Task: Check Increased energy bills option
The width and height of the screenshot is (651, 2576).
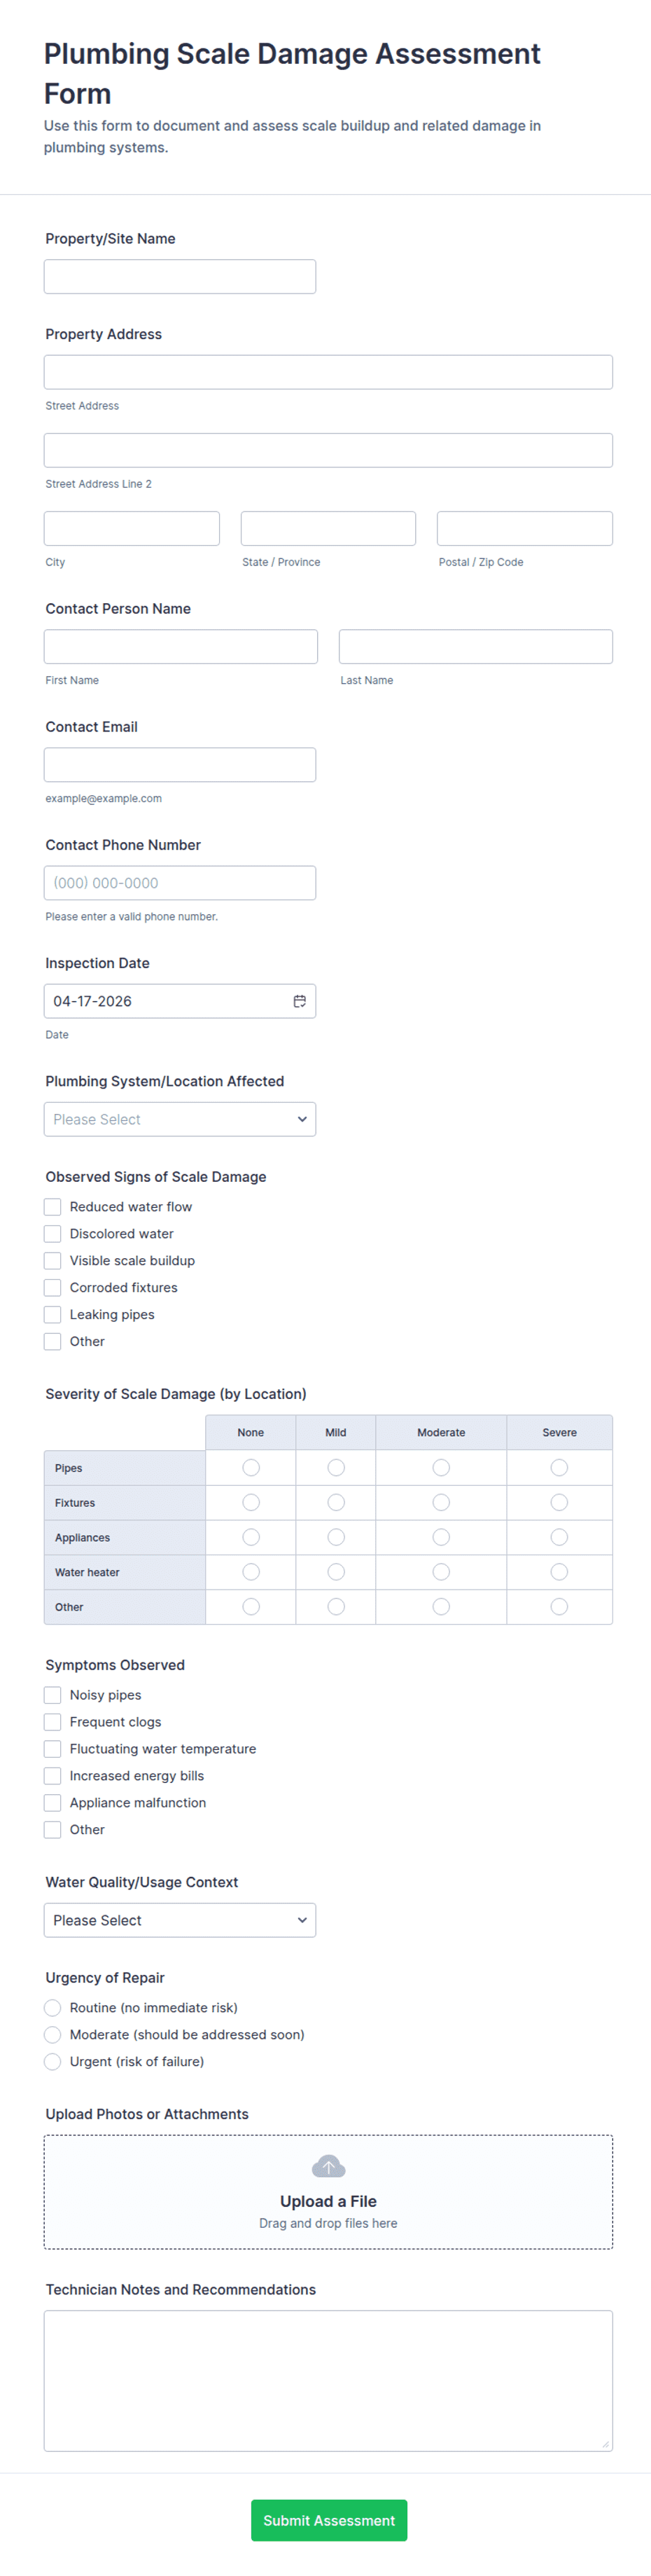Action: point(53,1776)
